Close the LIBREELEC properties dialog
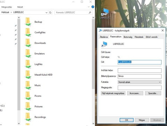Screen dimensions: 167x126 click(x=162, y=31)
